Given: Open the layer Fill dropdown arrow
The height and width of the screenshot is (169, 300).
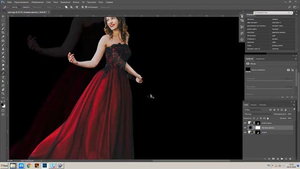Looking at the screenshot, I should pos(294,118).
